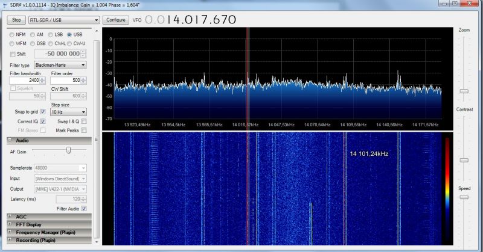
Task: Click the spectrum at 13 954,5kHz label
Action: point(173,124)
